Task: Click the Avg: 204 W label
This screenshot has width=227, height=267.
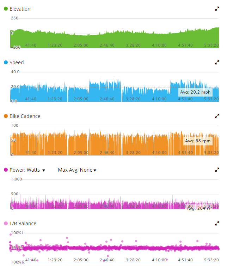Action: click(198, 208)
